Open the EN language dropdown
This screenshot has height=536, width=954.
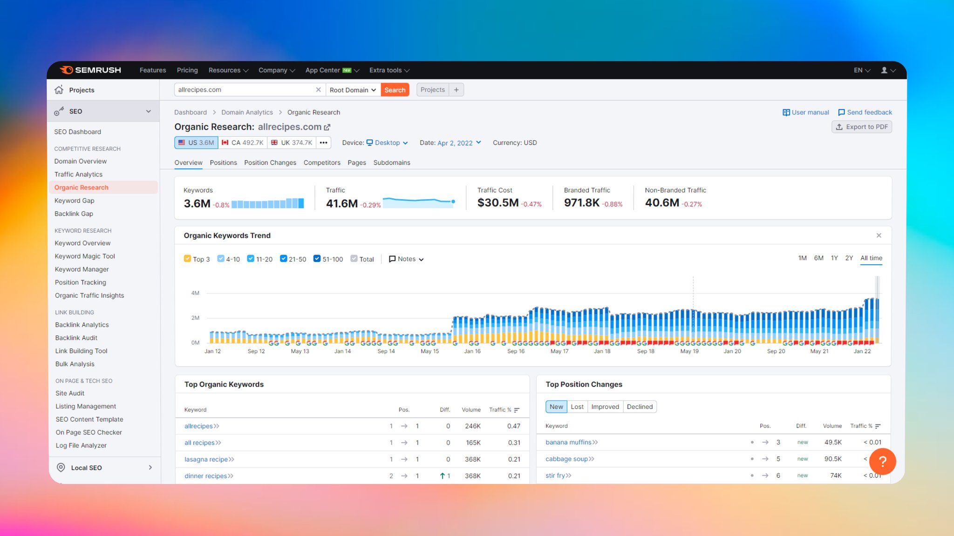click(862, 70)
